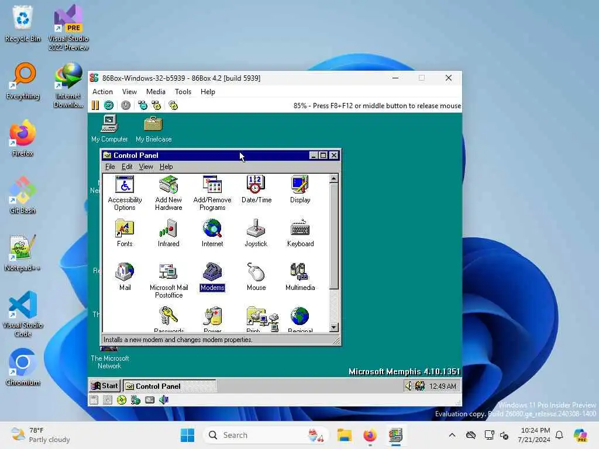Open the 86Box Help menu
Screen dimensions: 599x449
208,92
